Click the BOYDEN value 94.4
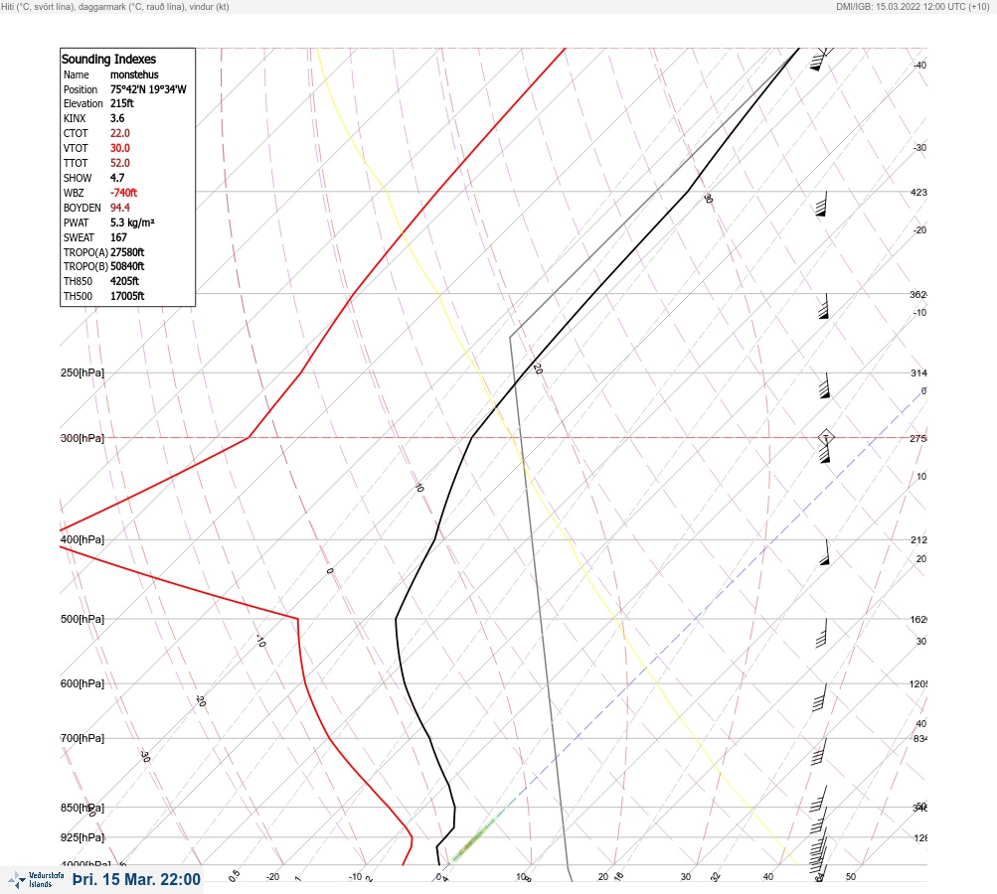The image size is (997, 894). coord(119,208)
